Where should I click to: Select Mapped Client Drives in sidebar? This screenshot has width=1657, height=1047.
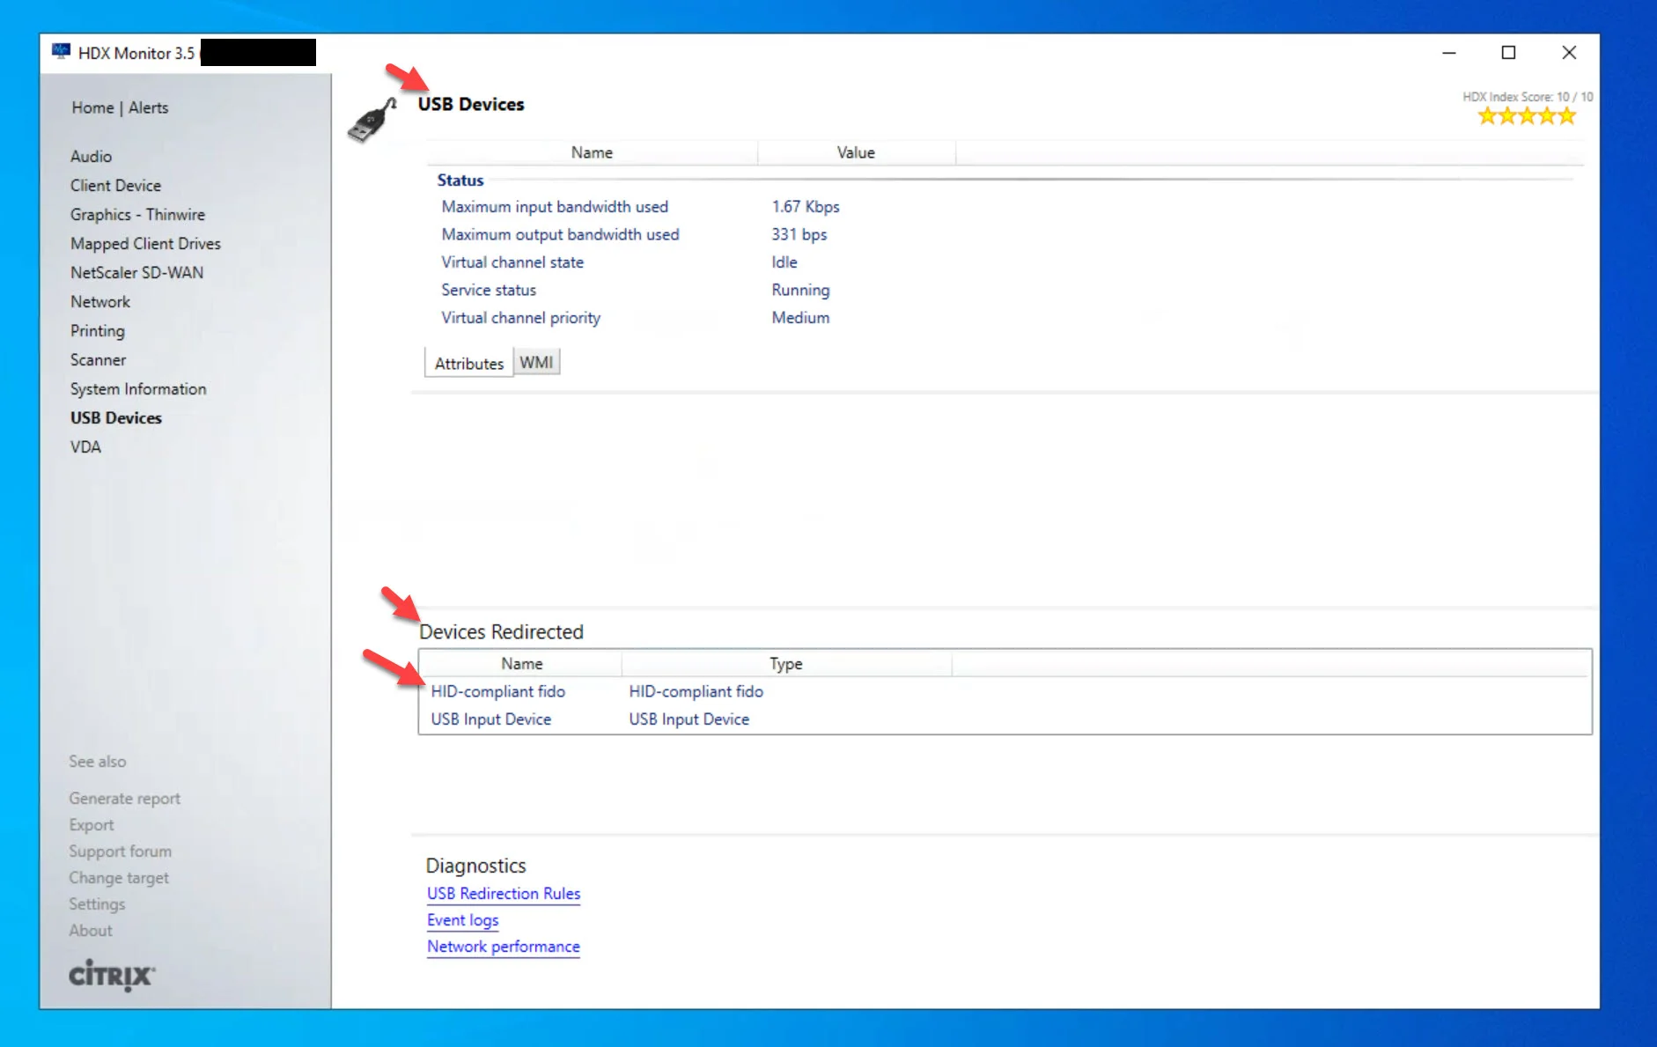(x=145, y=243)
